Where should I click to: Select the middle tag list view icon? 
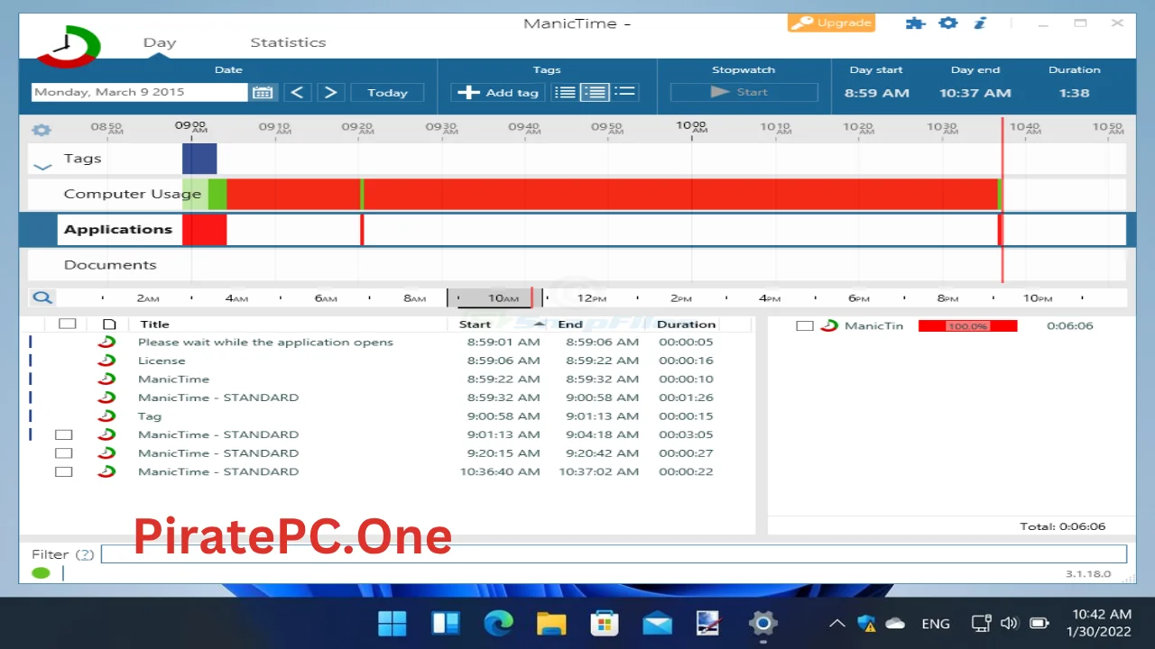595,92
